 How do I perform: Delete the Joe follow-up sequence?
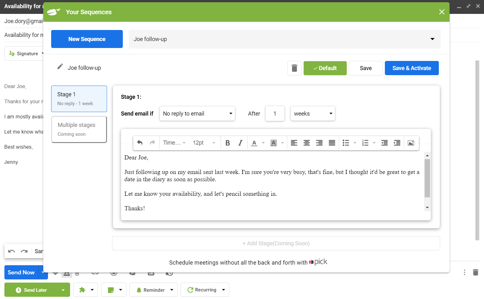tap(294, 68)
